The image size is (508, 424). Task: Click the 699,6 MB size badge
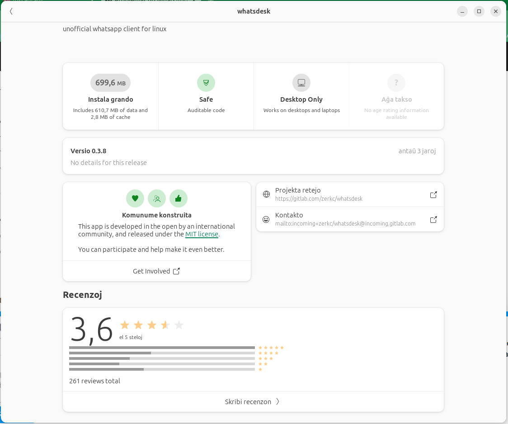[111, 83]
